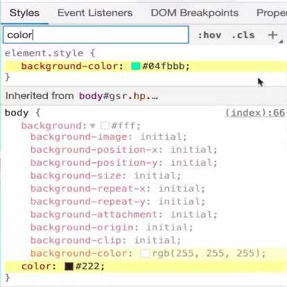Switch to the Styles tab
Screen dimensions: 287x287
[x=24, y=13]
